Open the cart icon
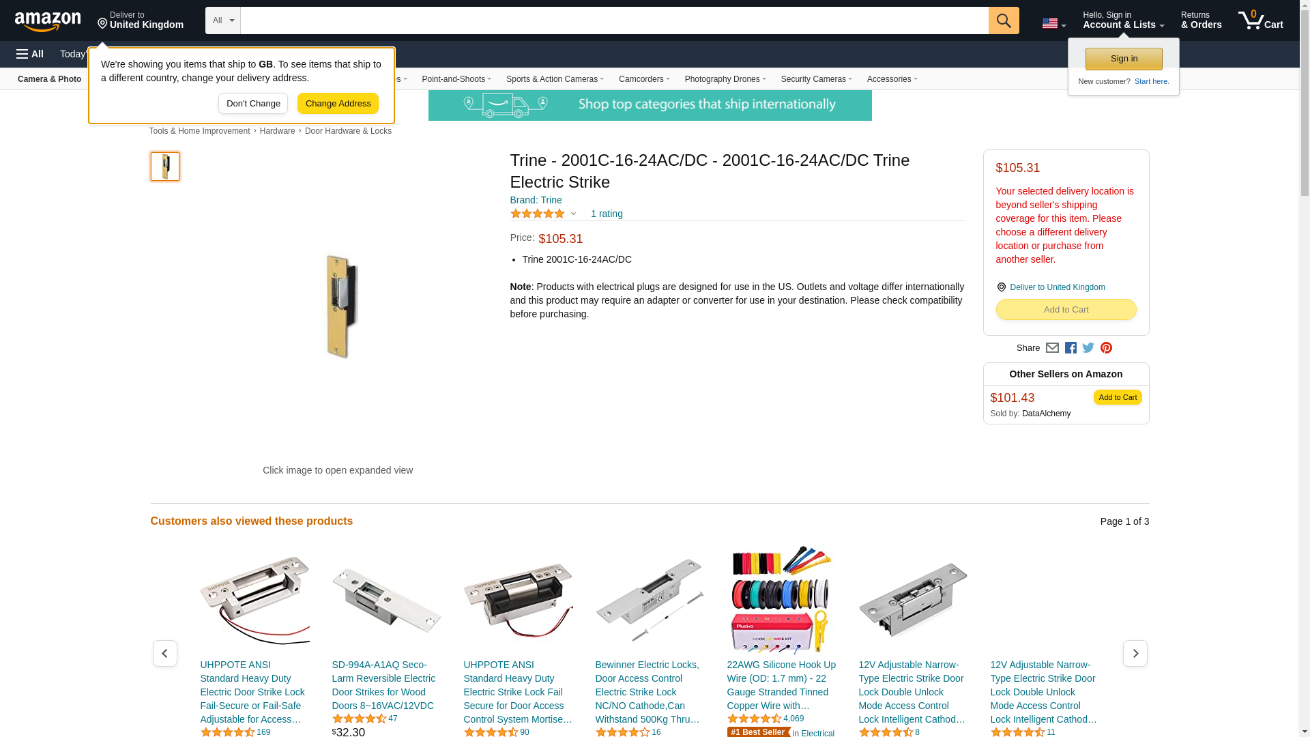This screenshot has width=1310, height=737. pyautogui.click(x=1260, y=20)
